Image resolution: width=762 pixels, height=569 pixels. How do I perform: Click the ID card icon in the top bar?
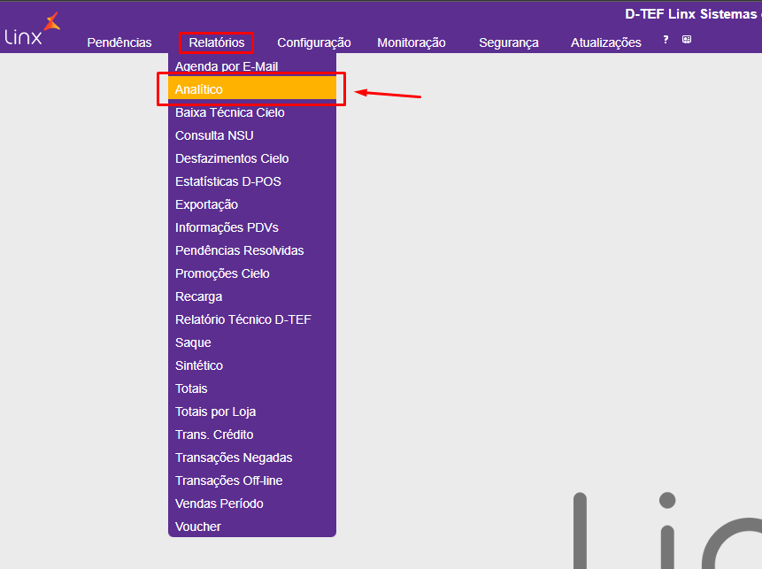coord(687,39)
